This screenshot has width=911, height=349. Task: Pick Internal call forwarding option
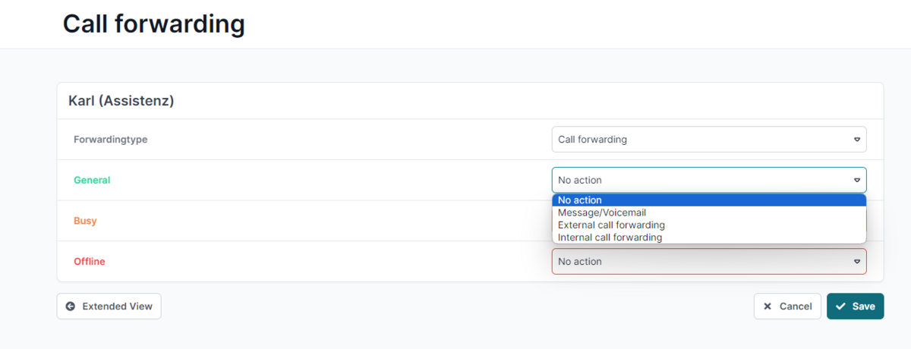[x=709, y=237]
